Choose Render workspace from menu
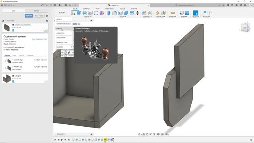 (64, 28)
